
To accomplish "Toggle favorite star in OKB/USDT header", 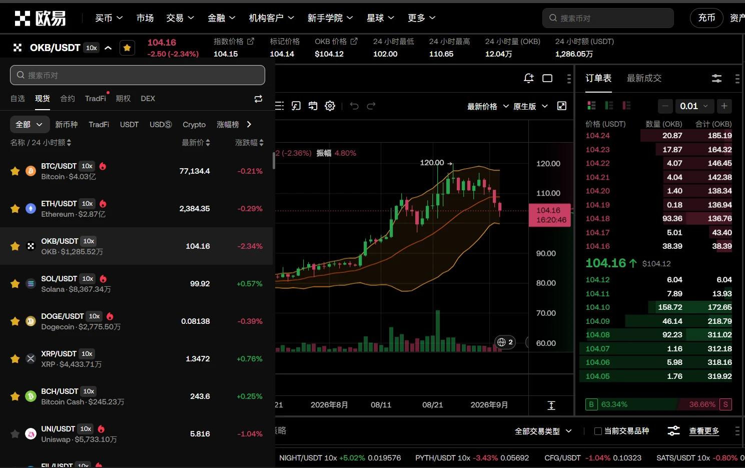I will pyautogui.click(x=127, y=48).
